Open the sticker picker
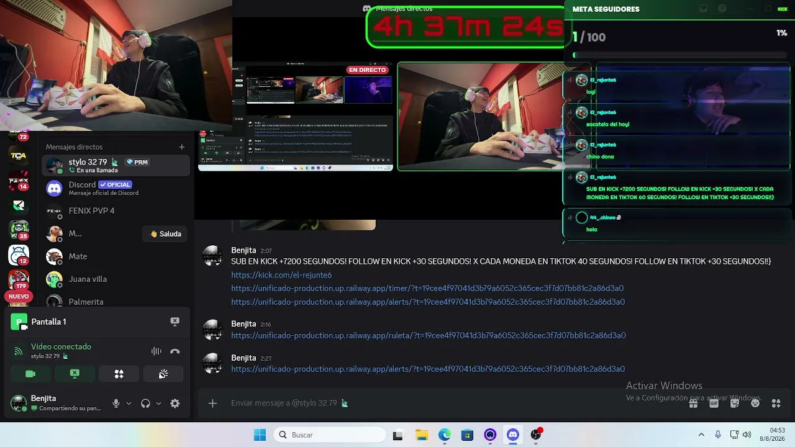The height and width of the screenshot is (447, 795). (735, 403)
